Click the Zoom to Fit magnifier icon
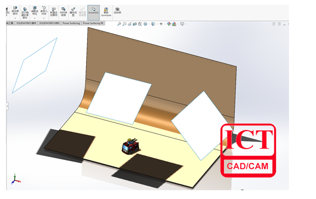 (x=119, y=24)
